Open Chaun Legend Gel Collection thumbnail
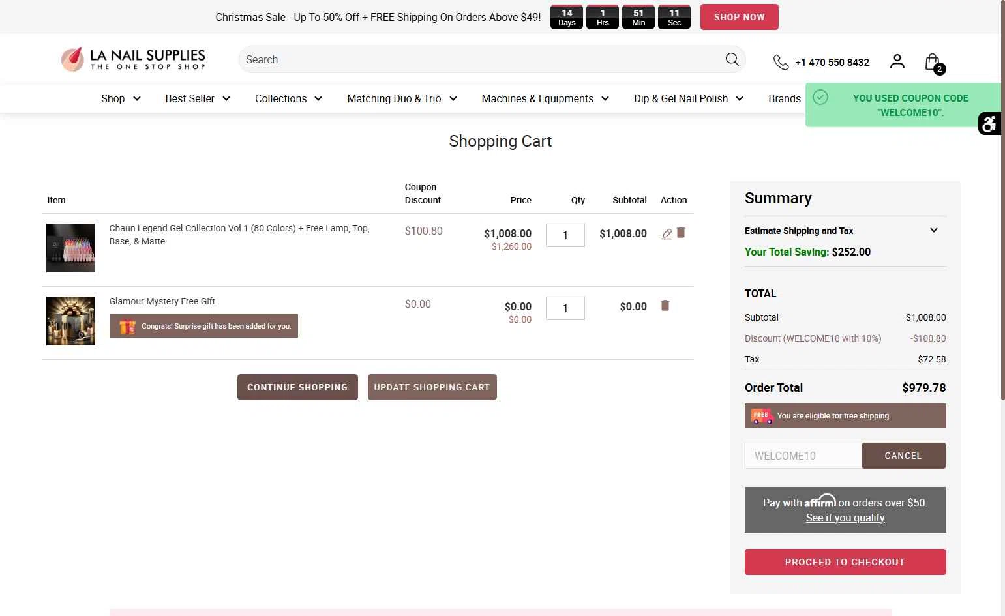The height and width of the screenshot is (616, 1005). point(70,248)
